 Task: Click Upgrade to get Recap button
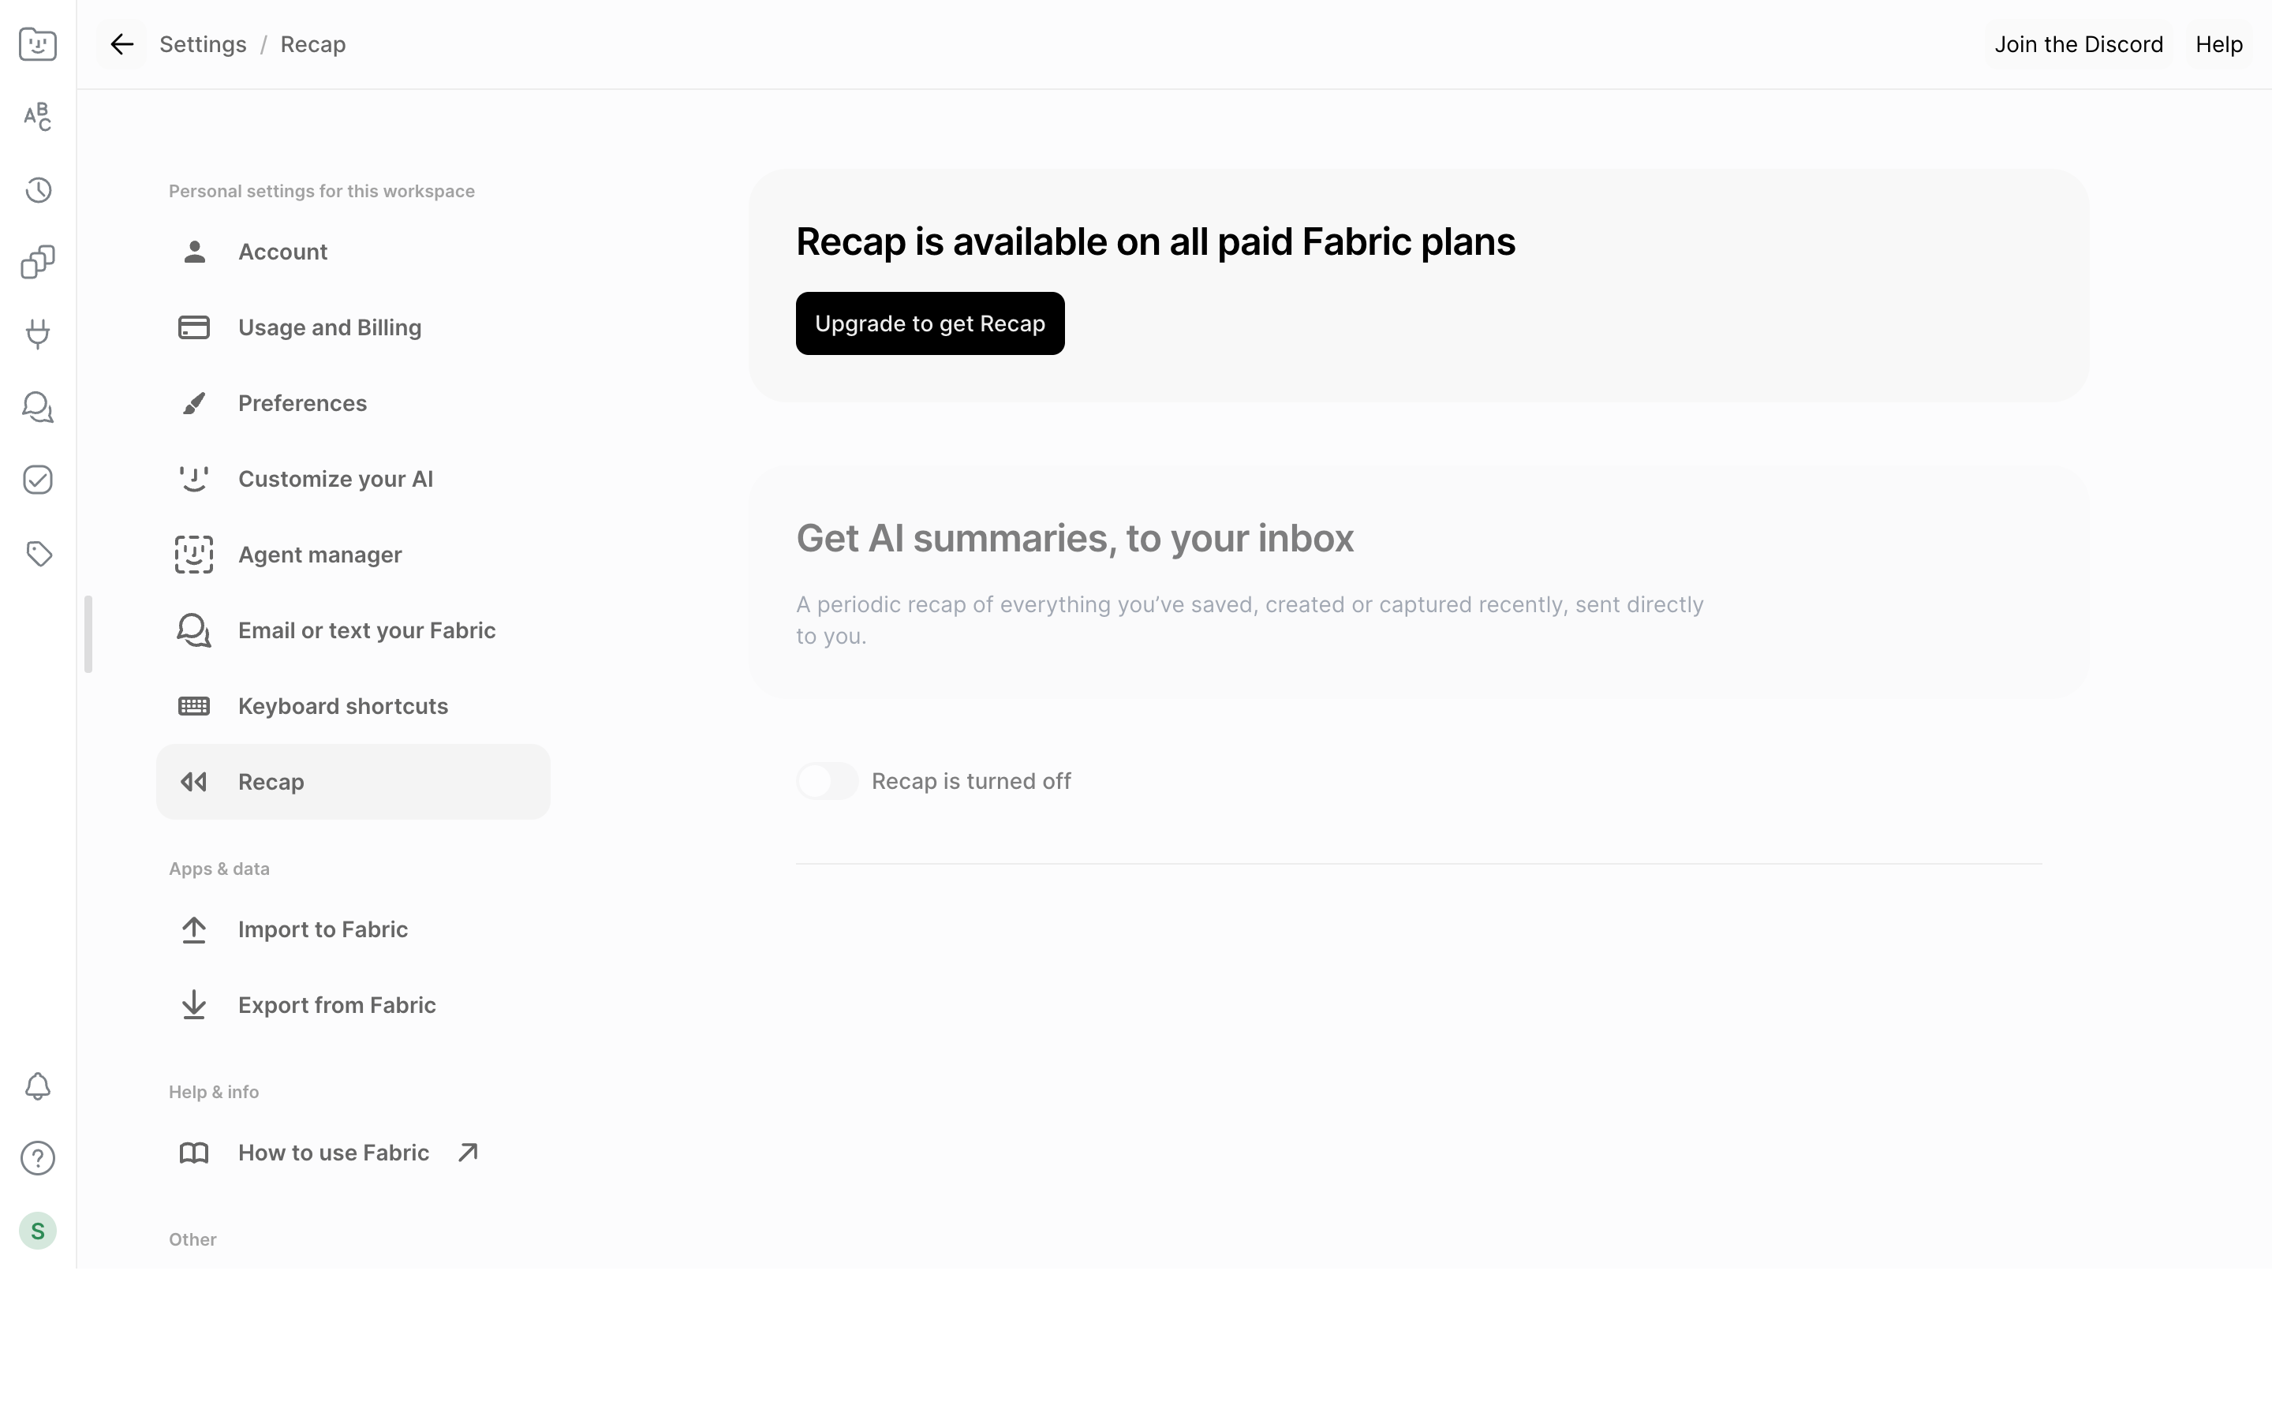(929, 323)
